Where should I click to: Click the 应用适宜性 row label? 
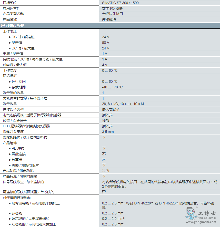tap(12, 8)
